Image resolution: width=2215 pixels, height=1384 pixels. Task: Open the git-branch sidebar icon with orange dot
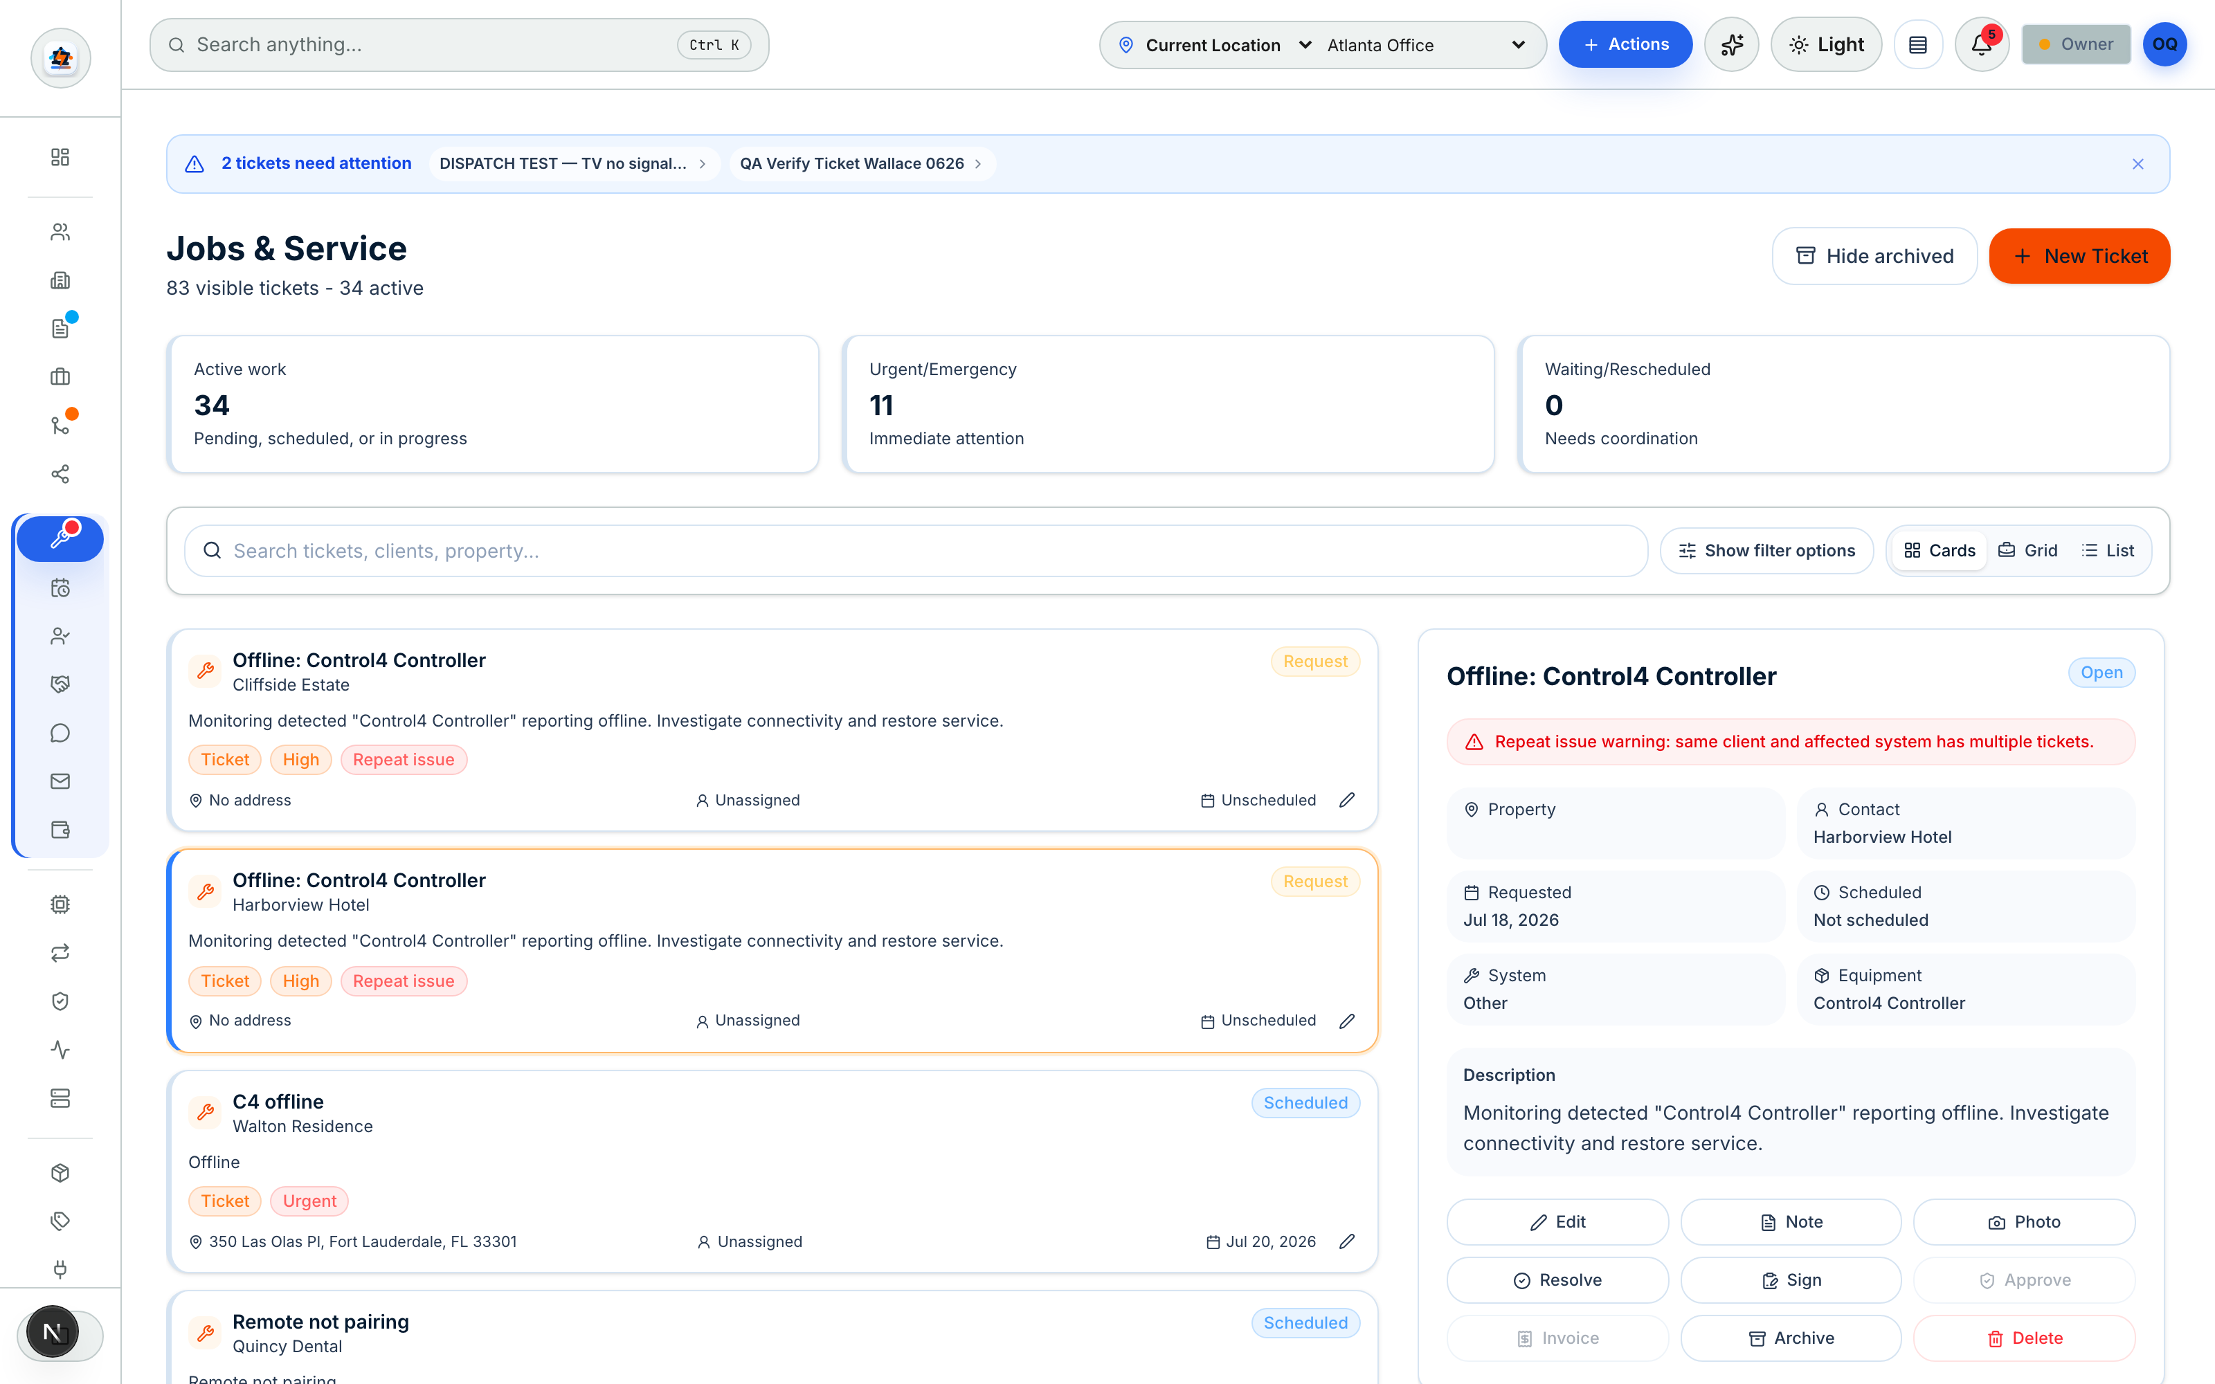60,426
